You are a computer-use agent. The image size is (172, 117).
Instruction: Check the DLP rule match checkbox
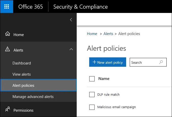tap(92, 94)
